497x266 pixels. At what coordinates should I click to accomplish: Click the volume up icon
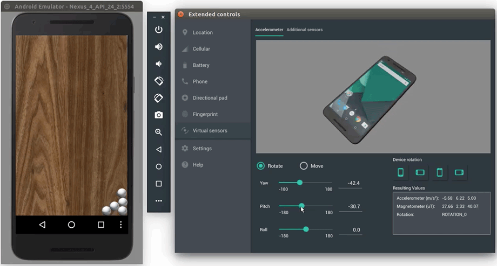[159, 47]
